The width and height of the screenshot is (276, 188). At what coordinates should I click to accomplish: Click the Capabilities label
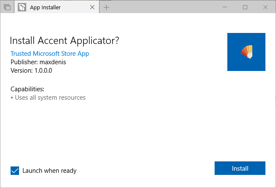(28, 89)
